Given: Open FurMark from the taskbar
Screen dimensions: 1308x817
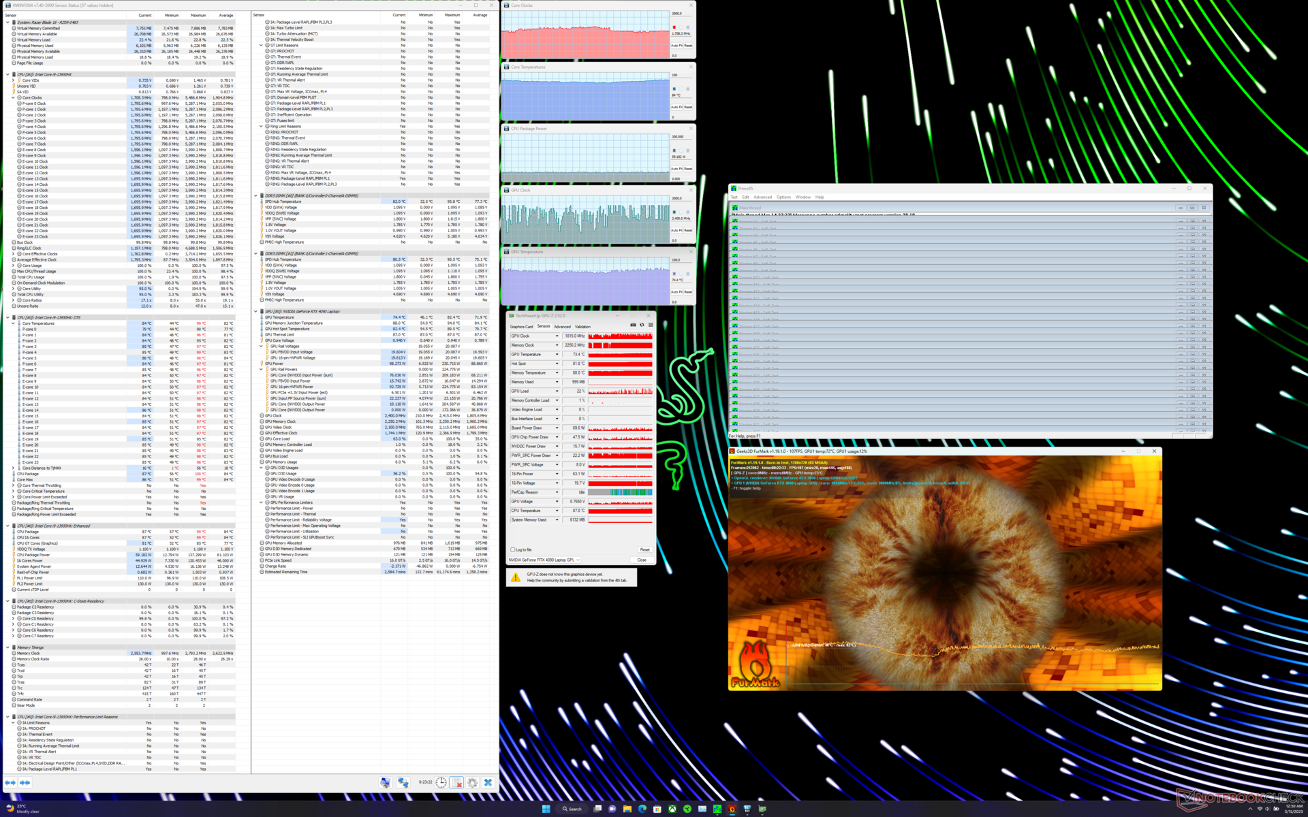Looking at the screenshot, I should (732, 809).
